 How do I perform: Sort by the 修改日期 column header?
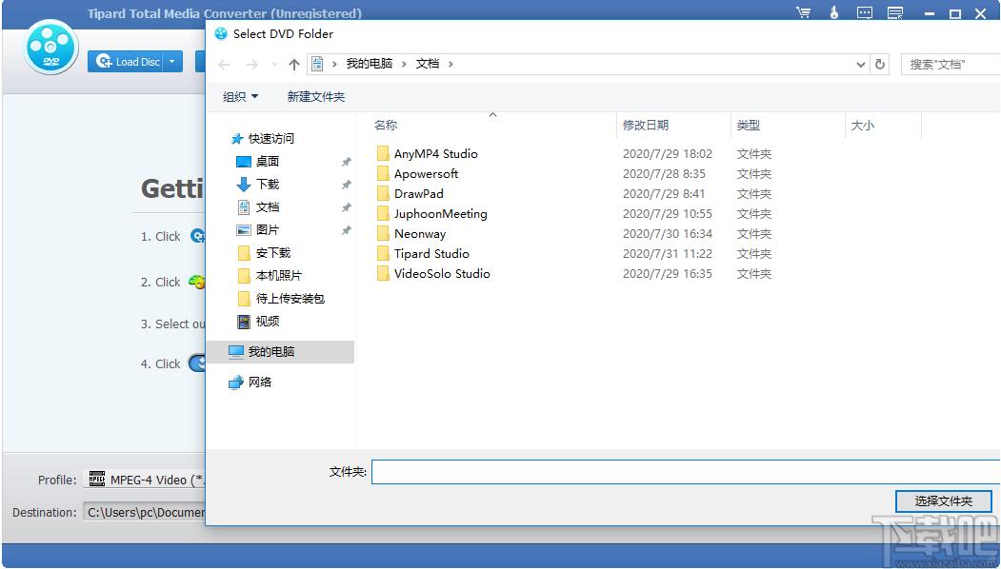click(x=646, y=126)
